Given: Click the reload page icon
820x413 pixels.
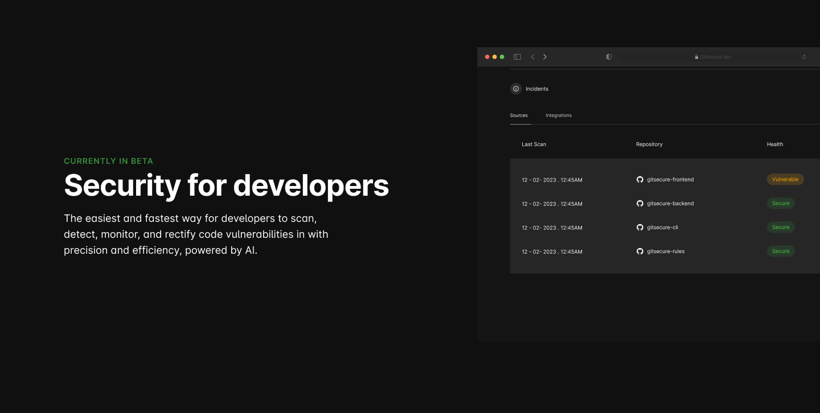Looking at the screenshot, I should click(804, 57).
